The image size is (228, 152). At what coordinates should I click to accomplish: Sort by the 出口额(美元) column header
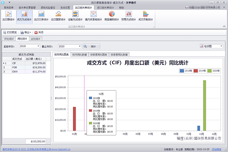(36, 59)
